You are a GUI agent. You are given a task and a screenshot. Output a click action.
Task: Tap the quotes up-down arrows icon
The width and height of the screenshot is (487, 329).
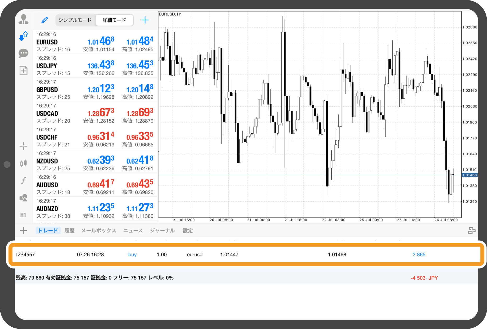(x=24, y=36)
